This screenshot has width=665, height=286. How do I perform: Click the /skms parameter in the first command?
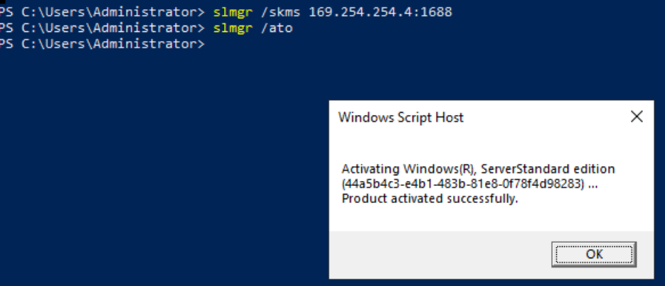[280, 12]
